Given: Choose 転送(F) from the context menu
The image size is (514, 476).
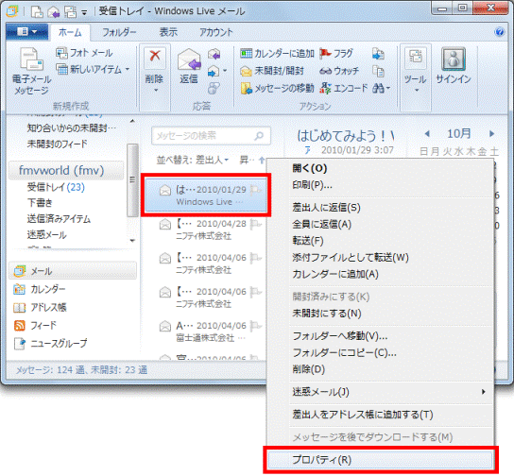Looking at the screenshot, I should [381, 241].
